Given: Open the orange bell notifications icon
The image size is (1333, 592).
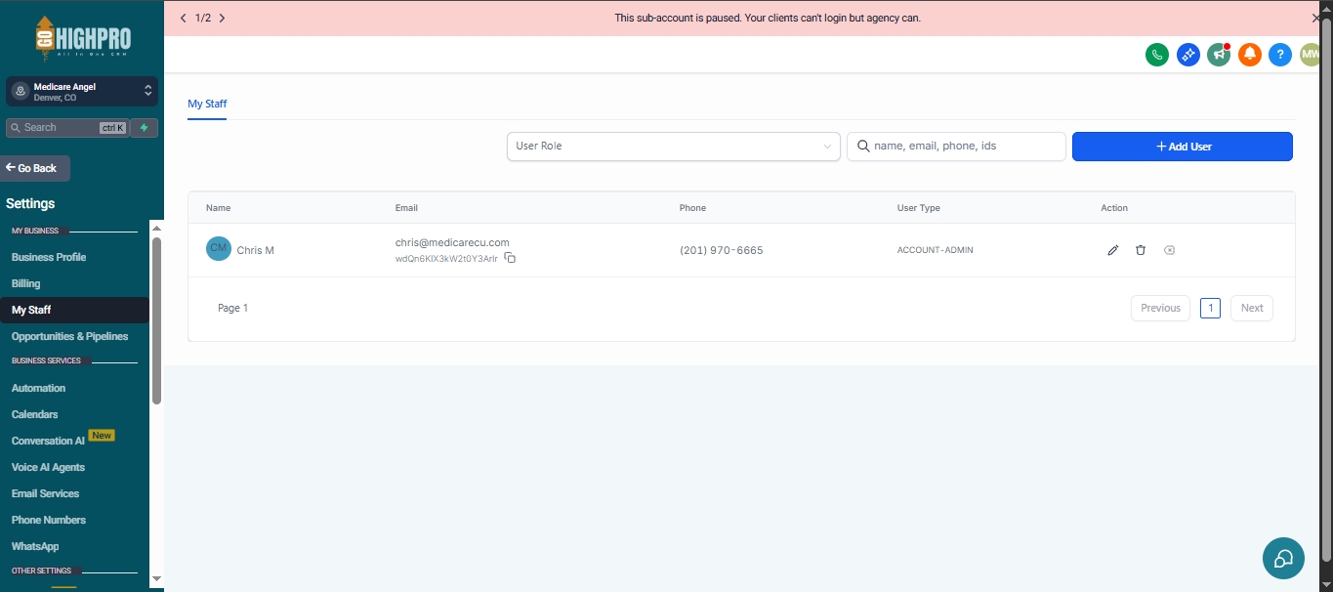Looking at the screenshot, I should [1249, 55].
